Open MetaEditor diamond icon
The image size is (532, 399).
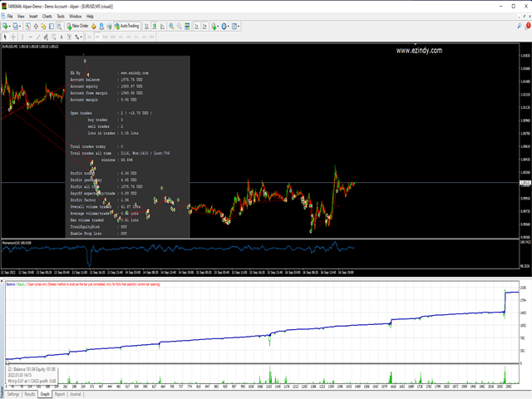point(94,26)
